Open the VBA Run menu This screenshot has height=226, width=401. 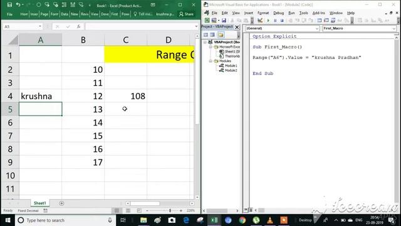click(291, 13)
